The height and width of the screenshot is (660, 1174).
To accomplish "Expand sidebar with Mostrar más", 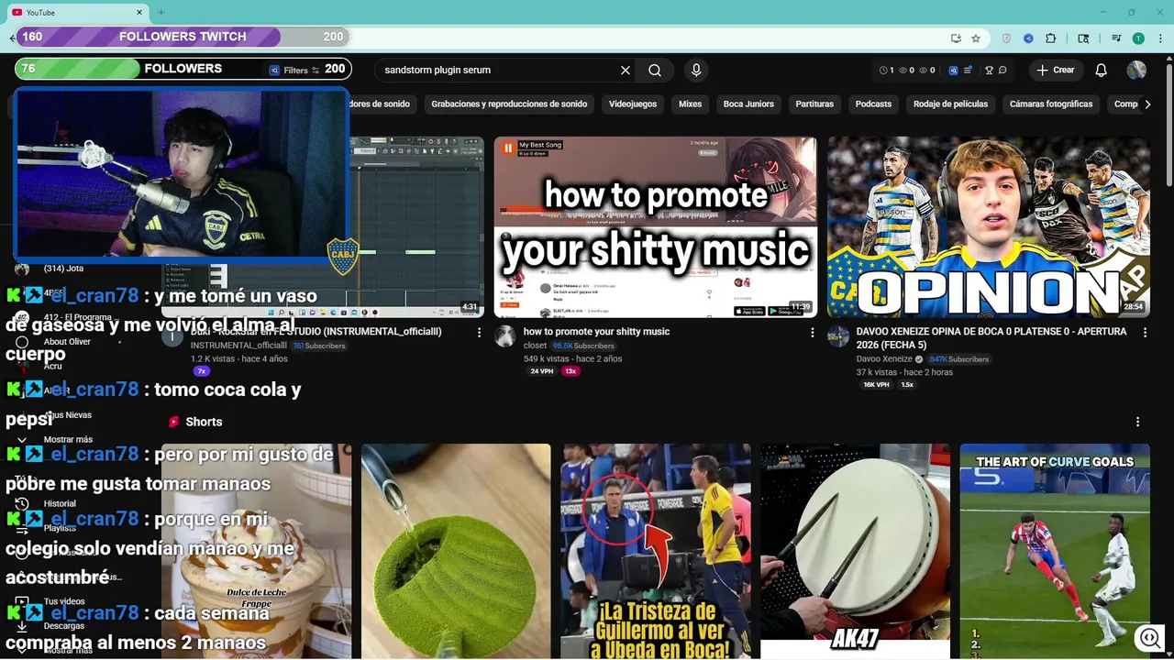I will click(67, 440).
